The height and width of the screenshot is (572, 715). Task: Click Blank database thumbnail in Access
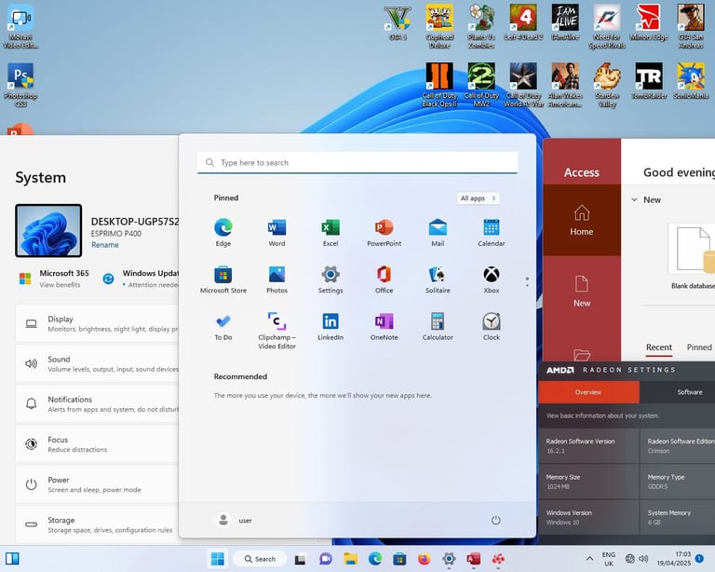[693, 249]
